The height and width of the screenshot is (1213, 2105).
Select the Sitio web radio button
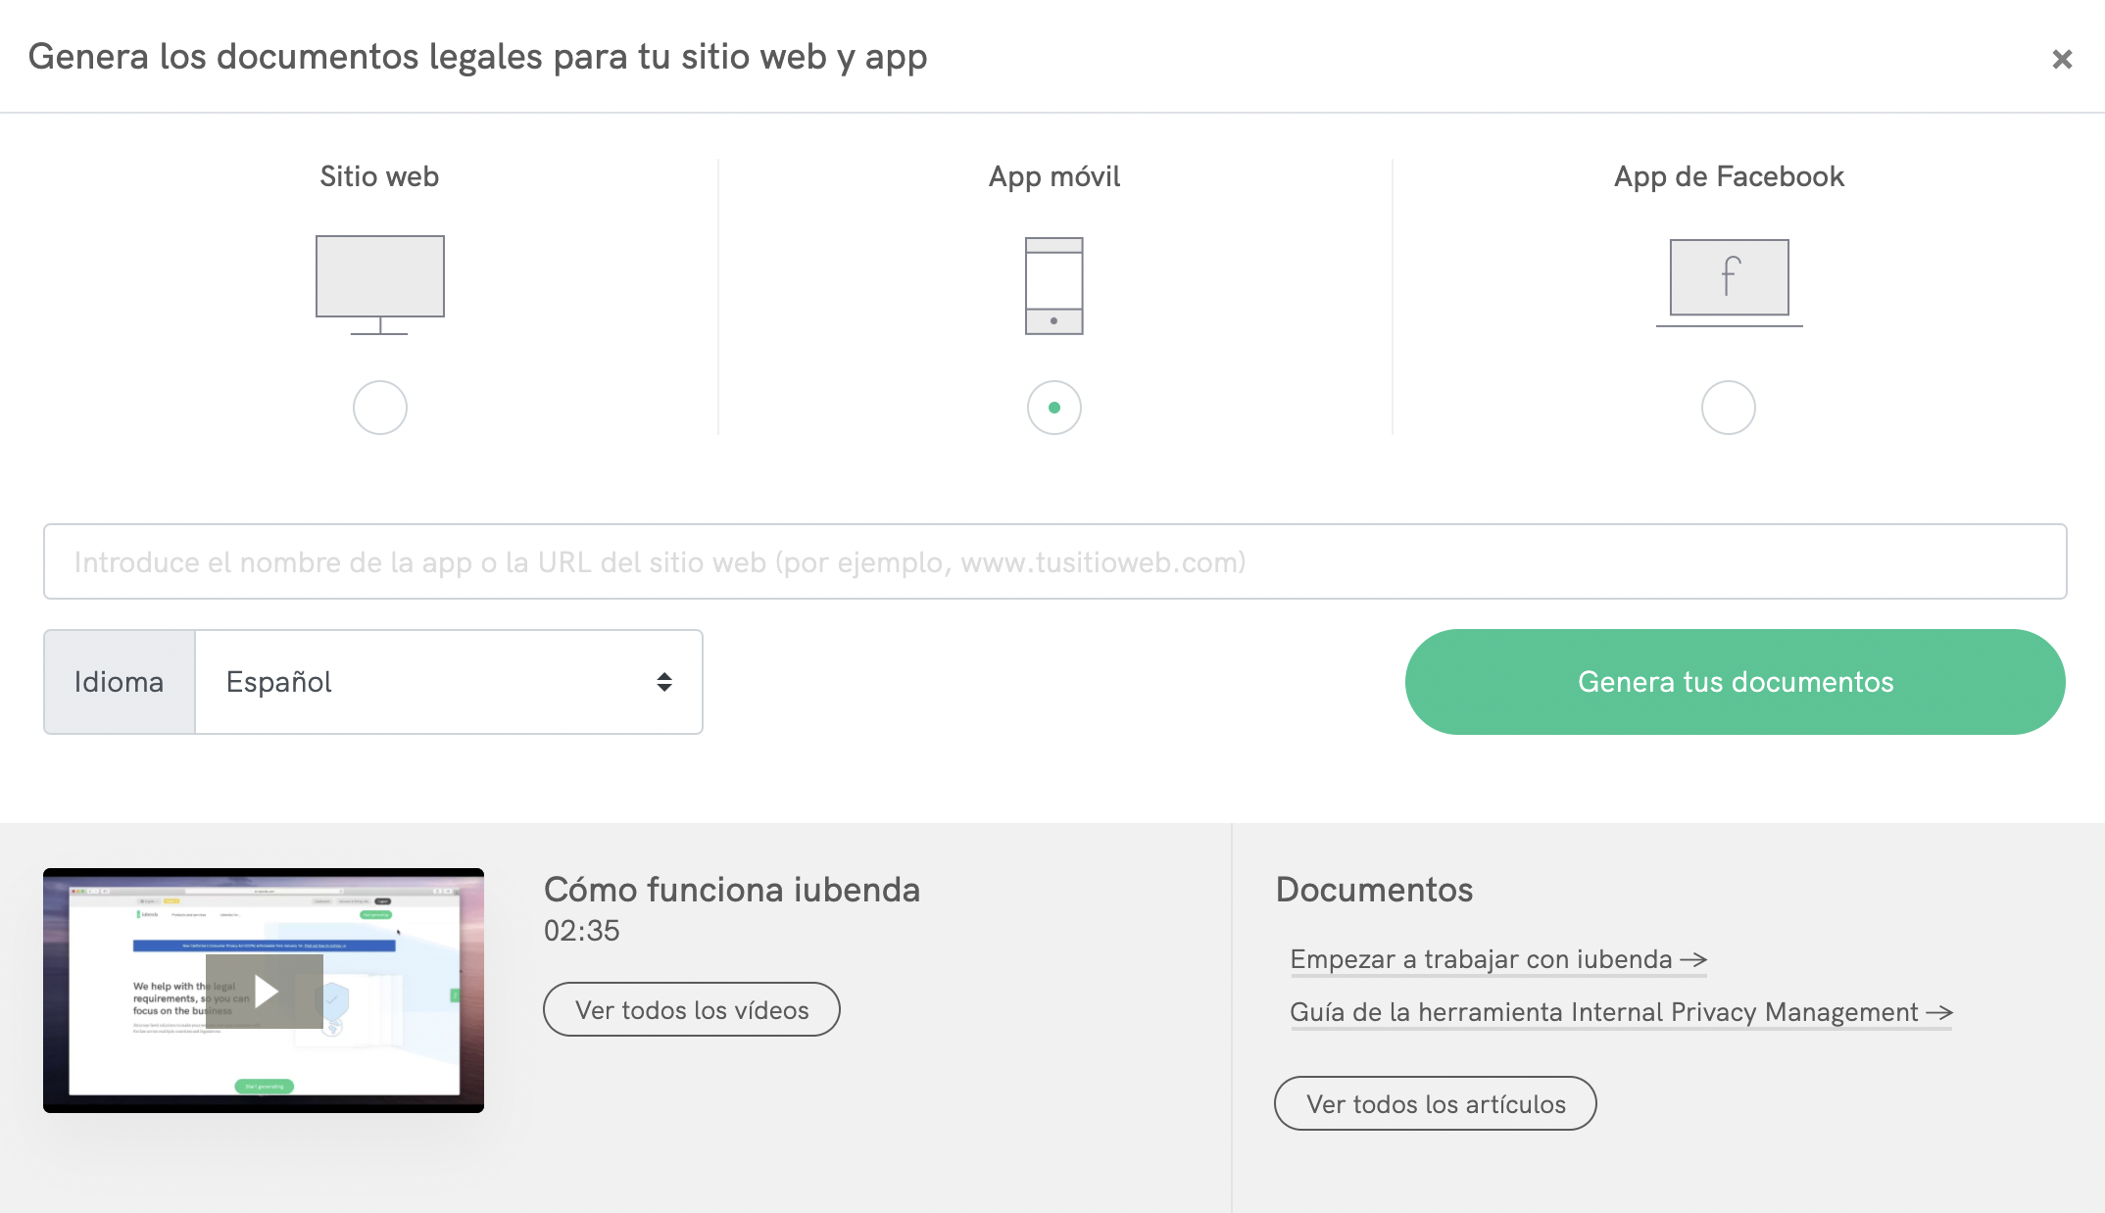(x=379, y=408)
